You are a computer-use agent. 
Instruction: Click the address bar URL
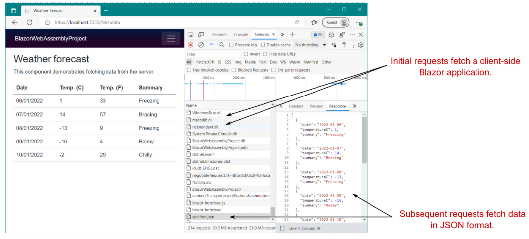click(x=87, y=23)
